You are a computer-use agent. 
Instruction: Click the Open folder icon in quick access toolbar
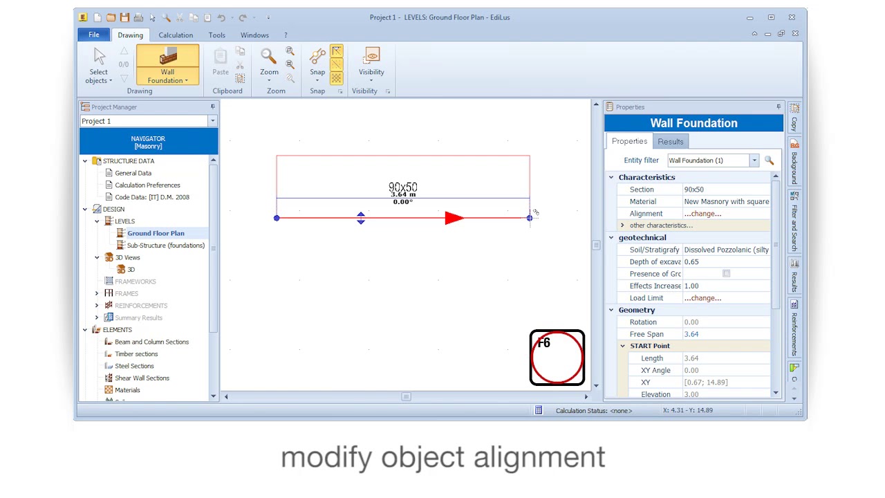click(111, 17)
